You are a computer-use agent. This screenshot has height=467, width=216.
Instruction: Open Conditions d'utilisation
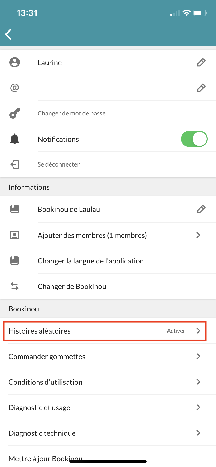pos(108,382)
